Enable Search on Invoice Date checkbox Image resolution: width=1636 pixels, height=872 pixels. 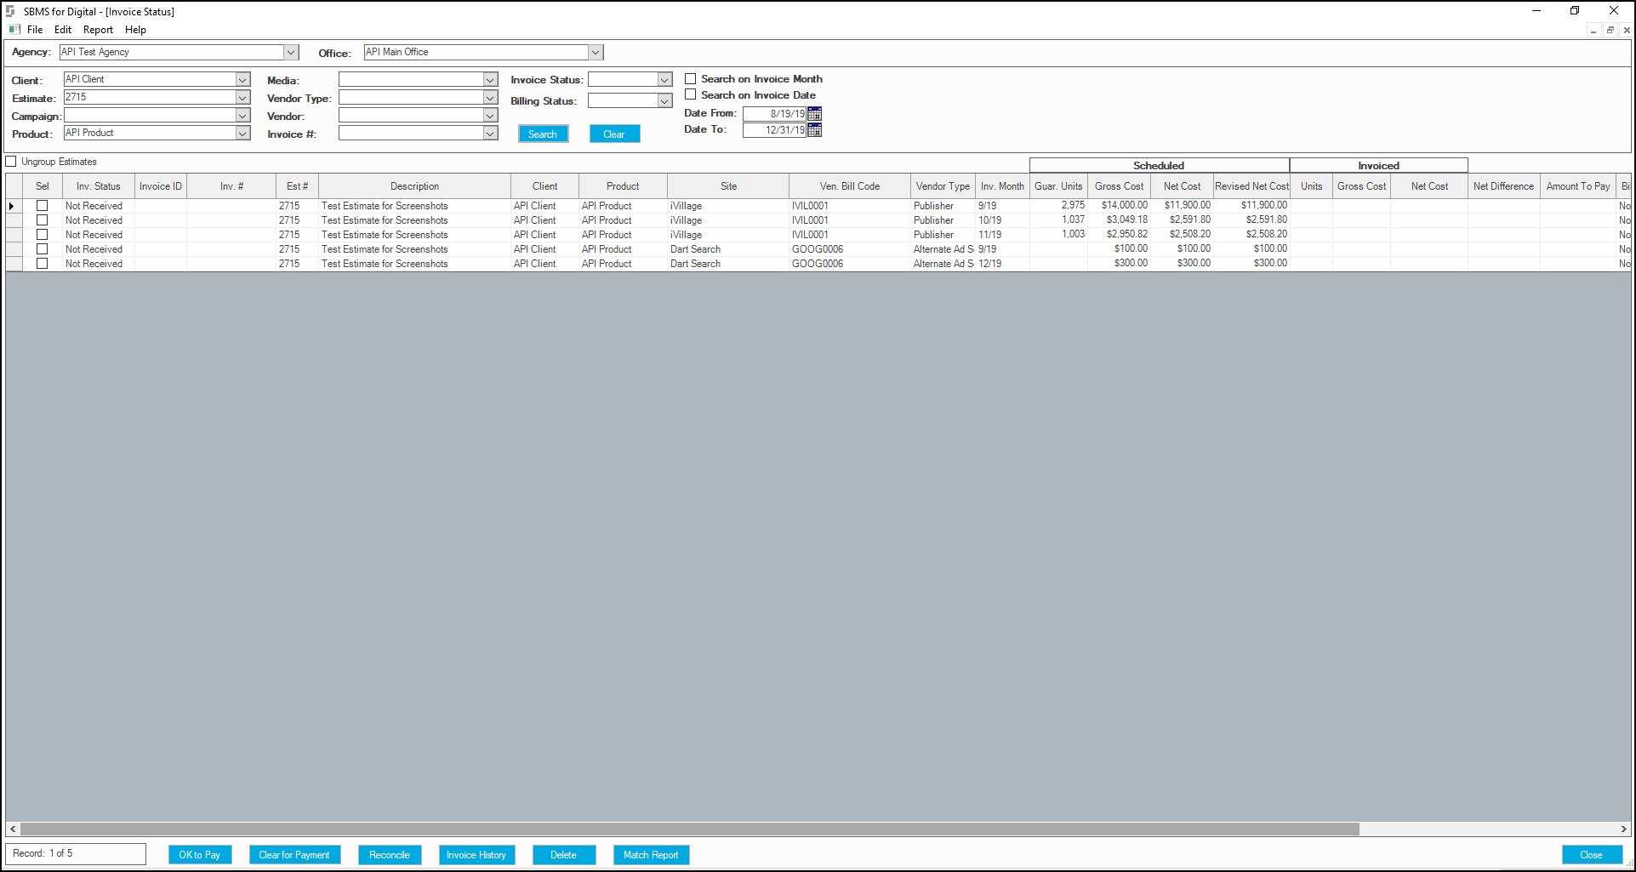click(691, 95)
